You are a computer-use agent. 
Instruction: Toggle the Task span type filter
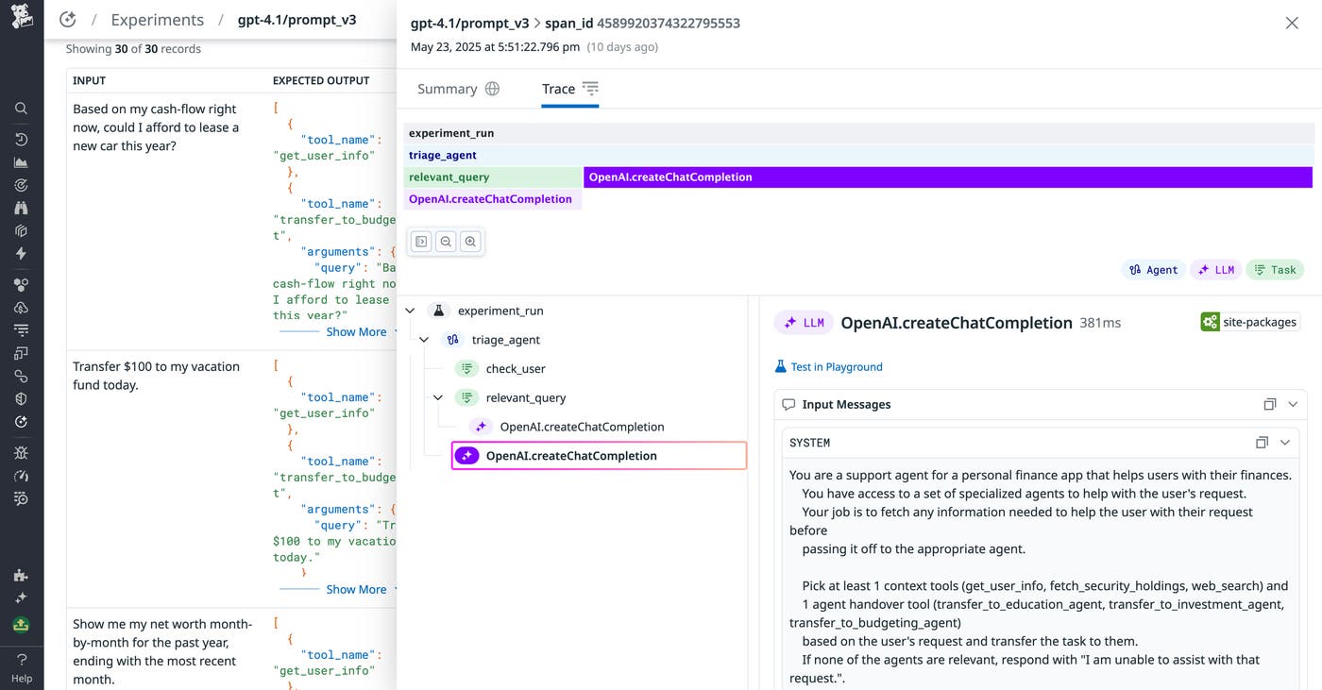click(x=1274, y=270)
